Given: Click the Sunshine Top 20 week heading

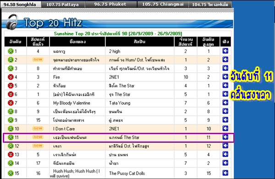Looking at the screenshot, I should point(118,33).
